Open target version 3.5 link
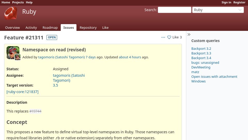248x140 pixels. [55, 85]
